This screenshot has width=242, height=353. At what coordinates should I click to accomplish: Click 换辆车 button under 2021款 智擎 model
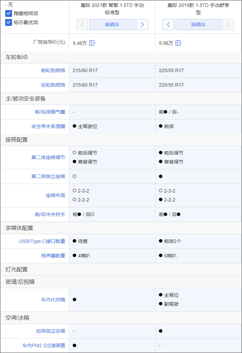(112, 24)
